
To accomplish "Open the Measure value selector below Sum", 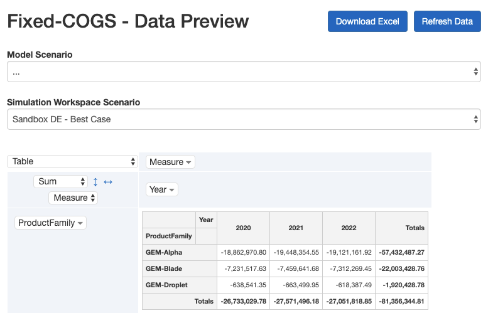I will 73,198.
